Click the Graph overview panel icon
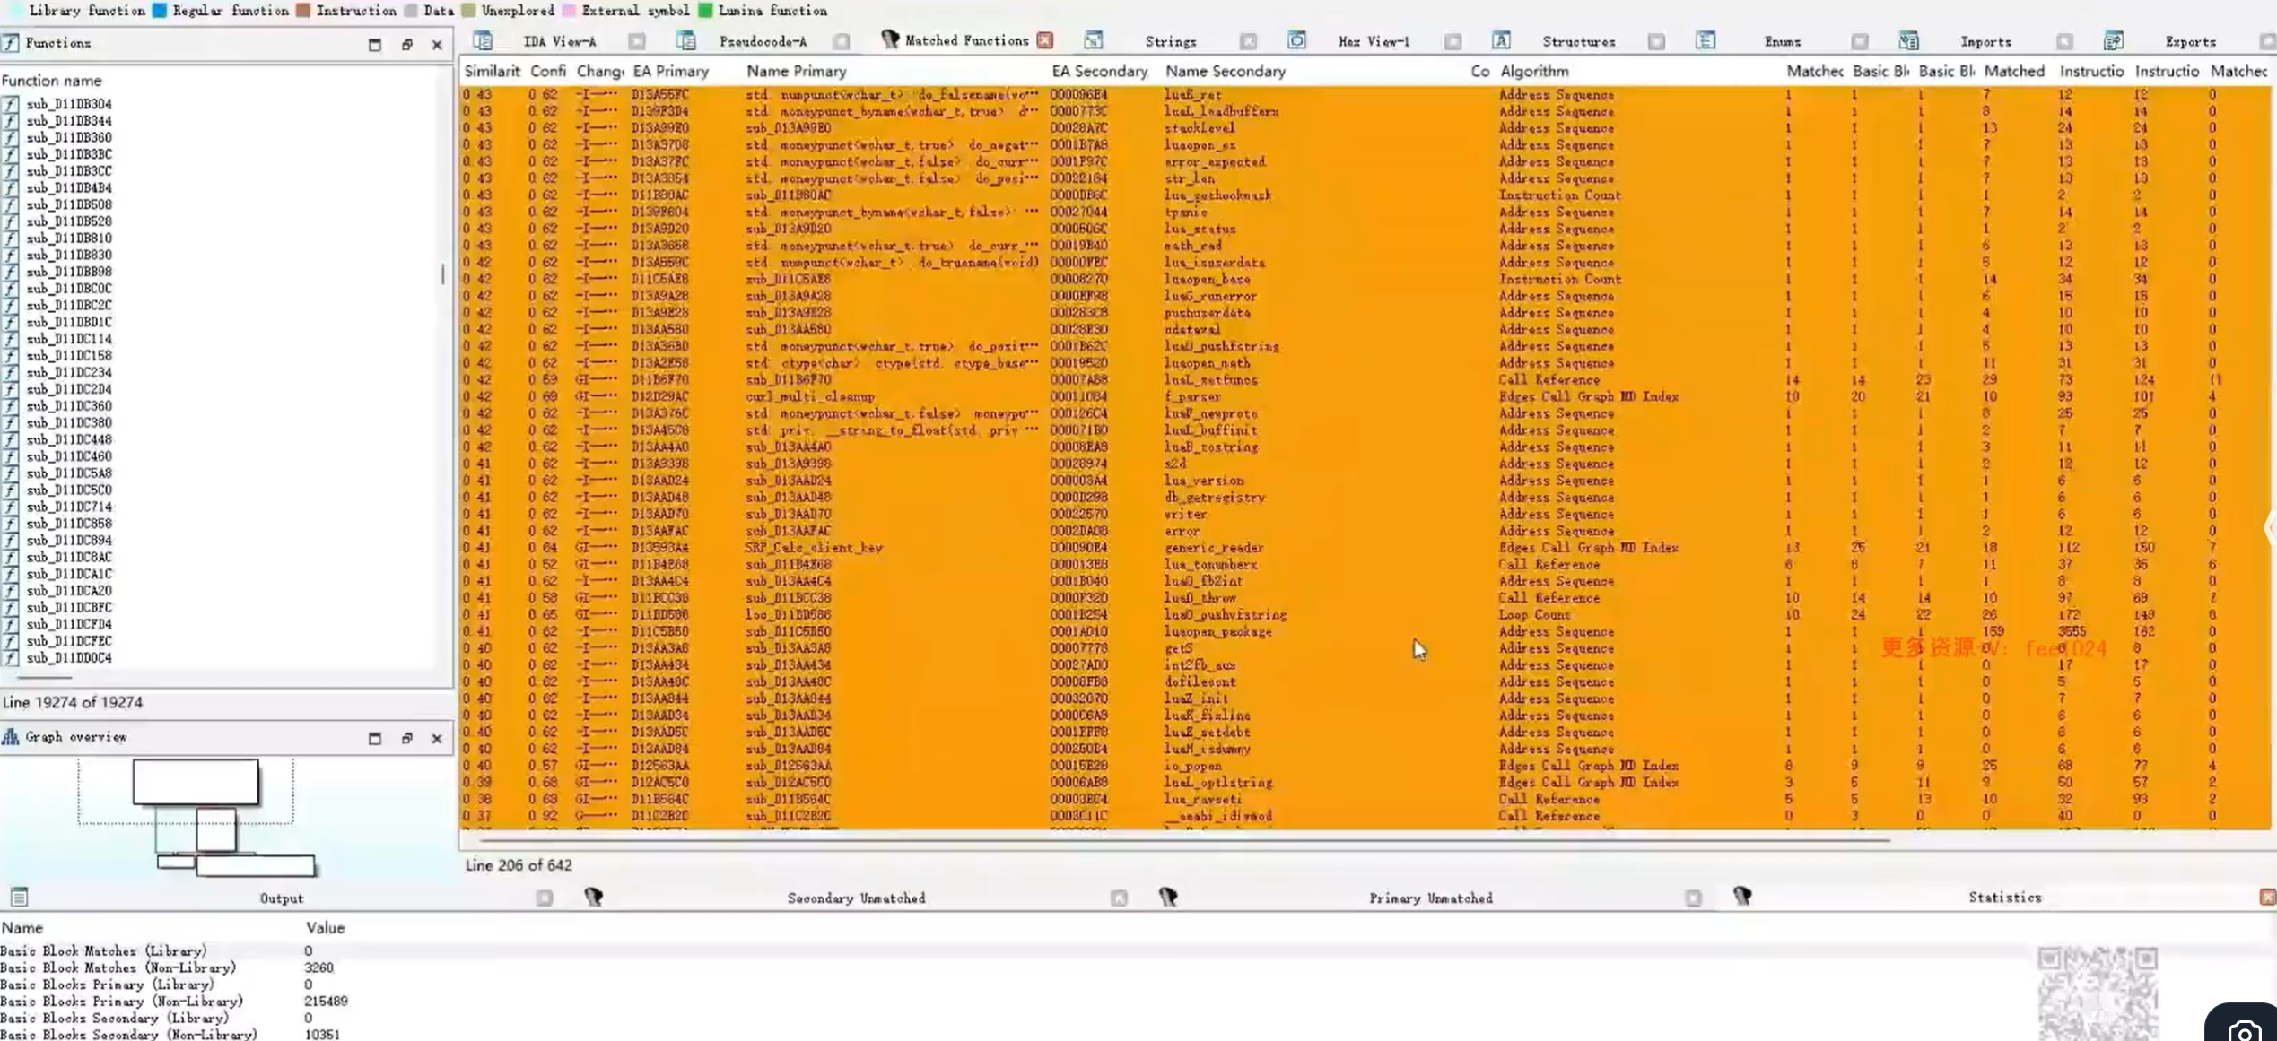The height and width of the screenshot is (1041, 2277). [11, 737]
